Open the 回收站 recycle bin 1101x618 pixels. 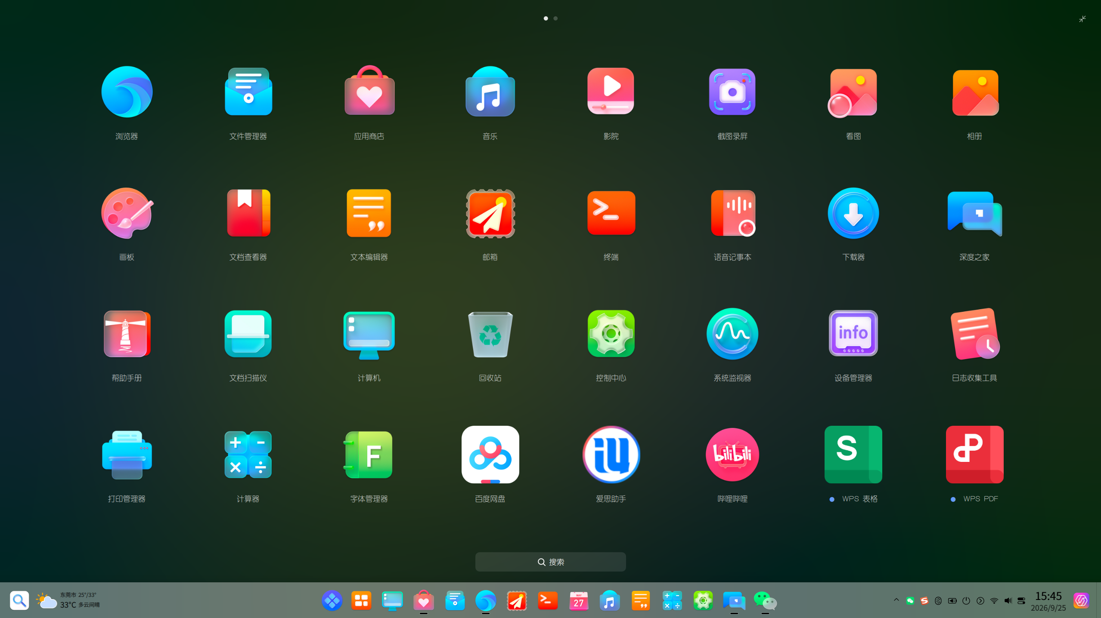(x=490, y=335)
